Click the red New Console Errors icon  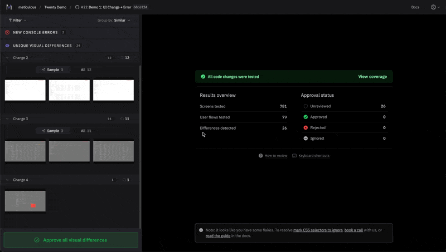7,32
